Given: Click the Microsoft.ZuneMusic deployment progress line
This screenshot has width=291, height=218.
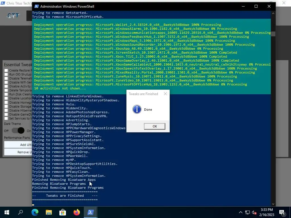Looking at the screenshot, I should tap(136, 76).
